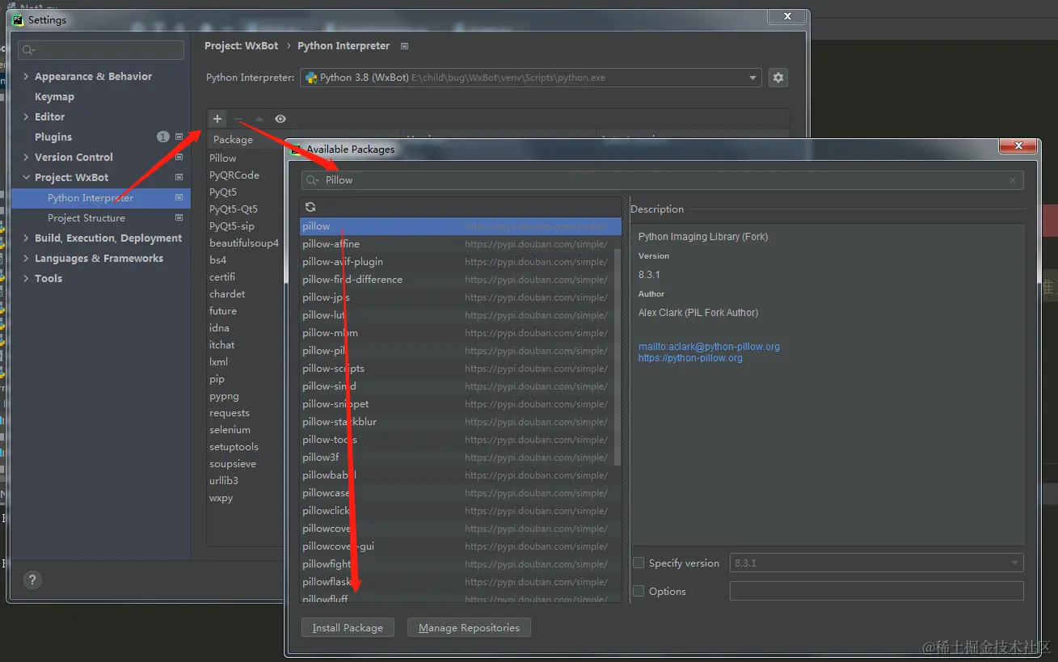Select the pillow-stackblur package row

coord(461,422)
